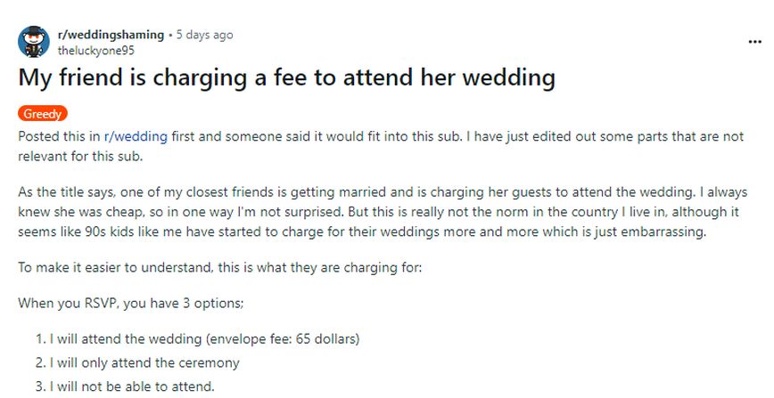774x398 pixels.
Task: Click the '5 days ago' timestamp
Action: [x=204, y=35]
